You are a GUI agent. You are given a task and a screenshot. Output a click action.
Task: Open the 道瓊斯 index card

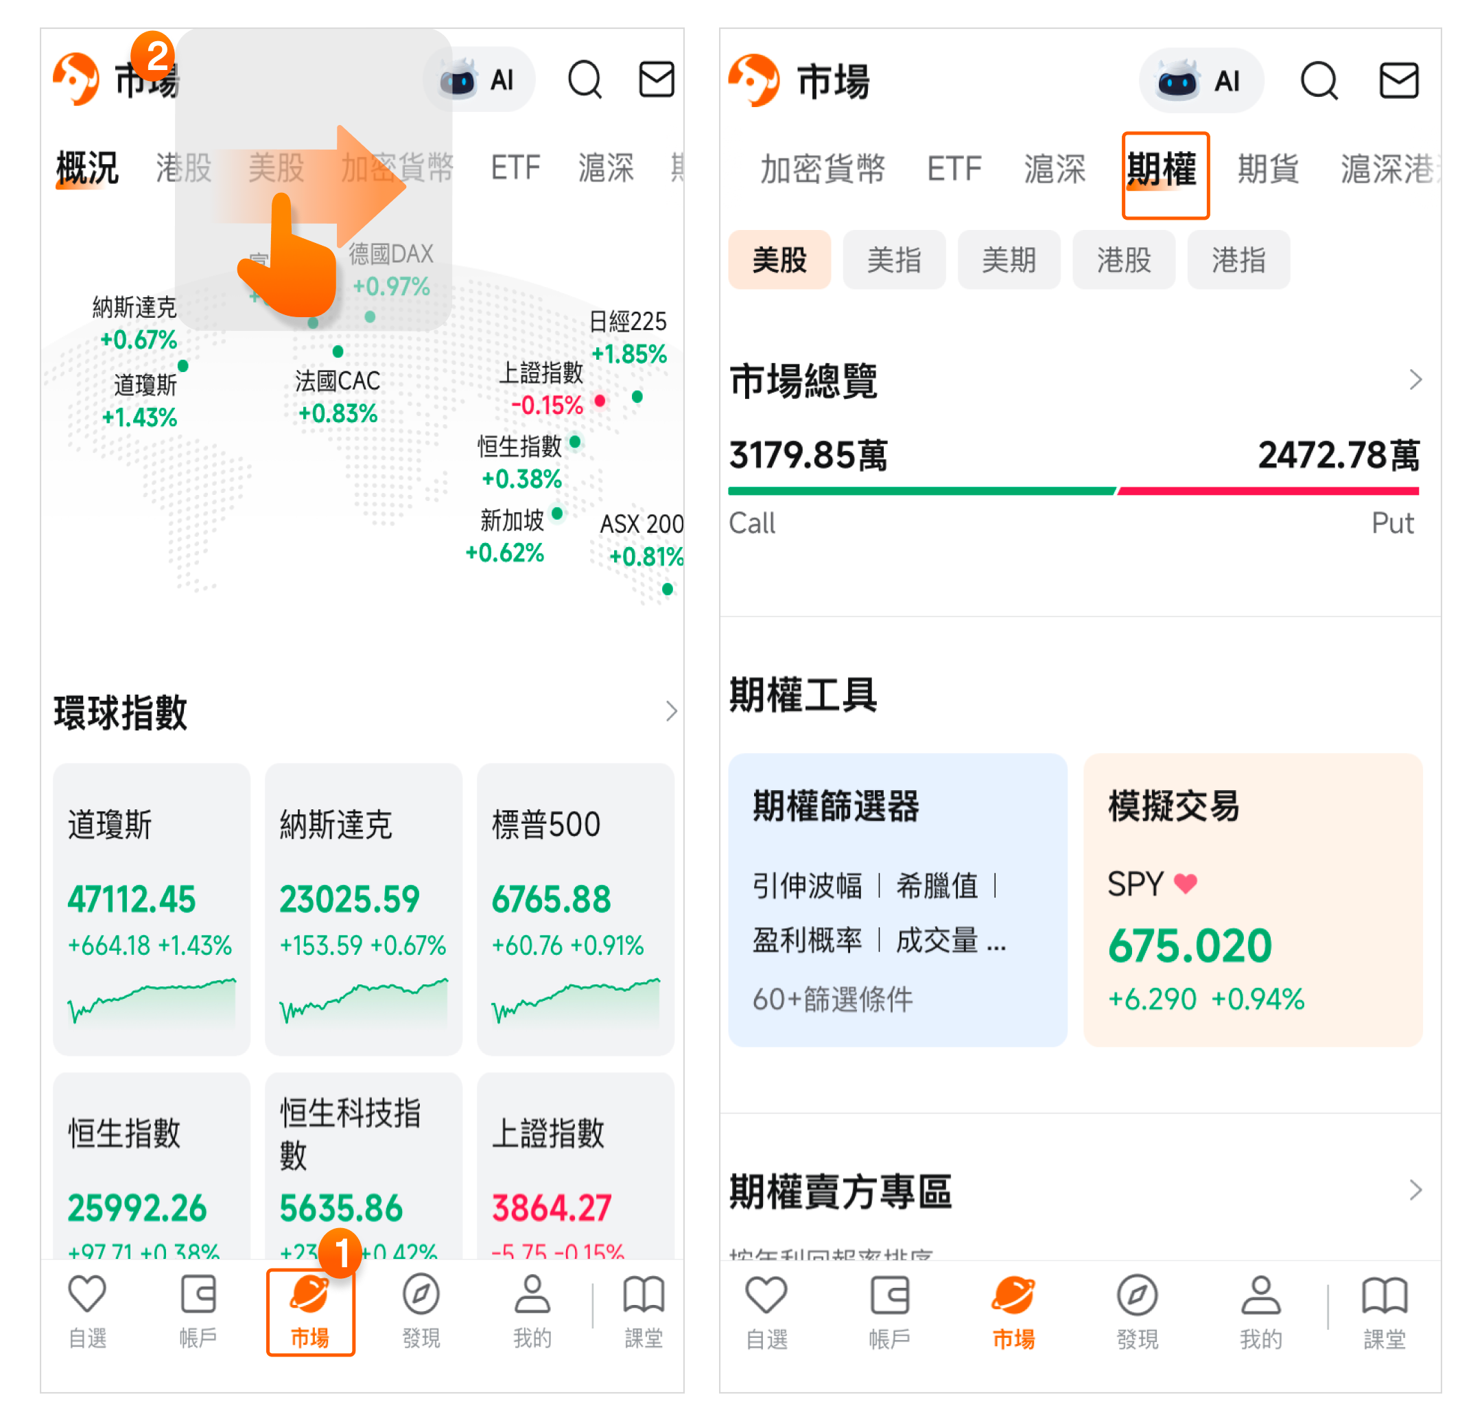(x=151, y=909)
